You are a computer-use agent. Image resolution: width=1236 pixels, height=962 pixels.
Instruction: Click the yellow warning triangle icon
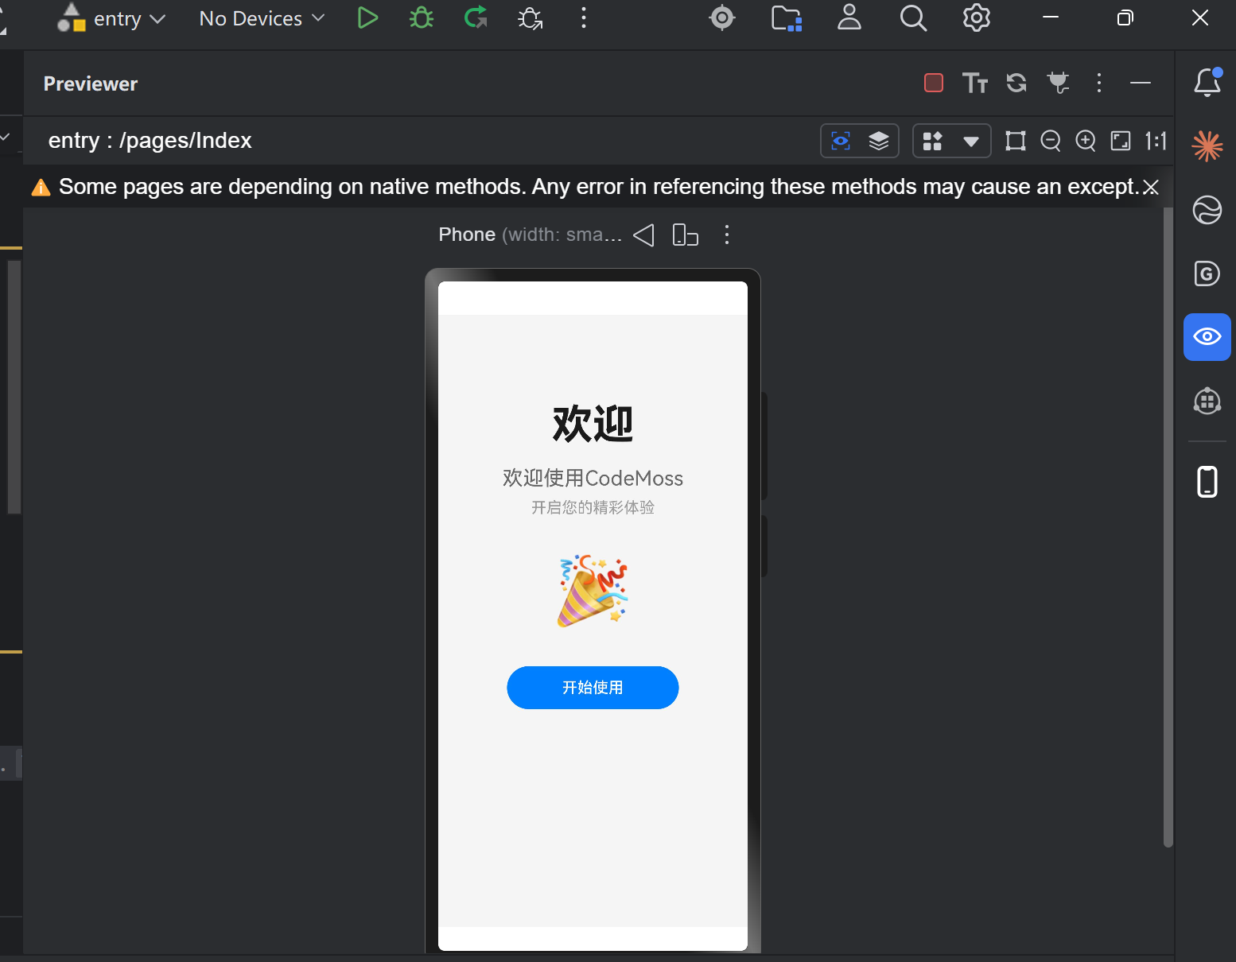pyautogui.click(x=41, y=188)
